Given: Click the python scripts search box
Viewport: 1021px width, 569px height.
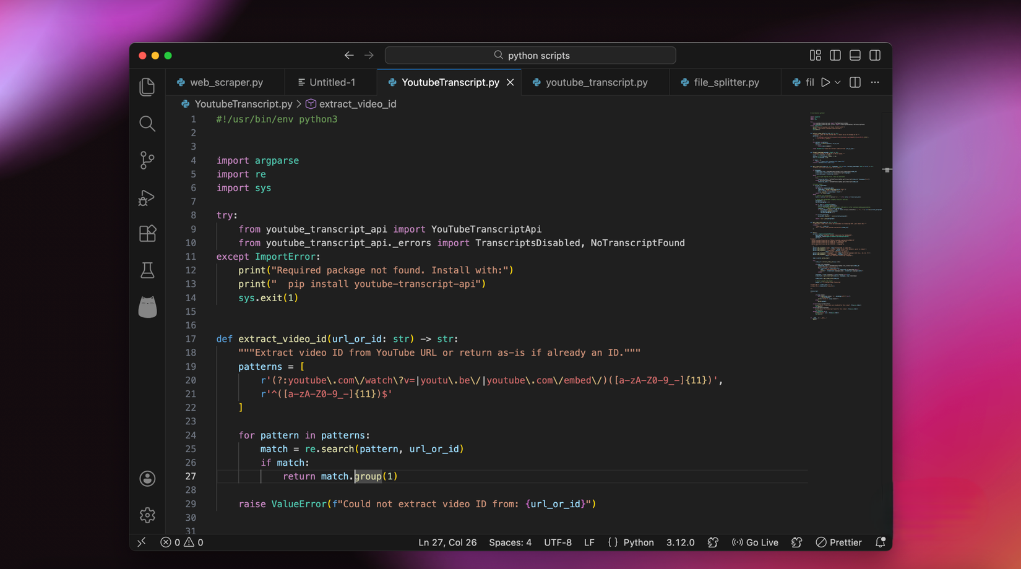Looking at the screenshot, I should pos(530,55).
